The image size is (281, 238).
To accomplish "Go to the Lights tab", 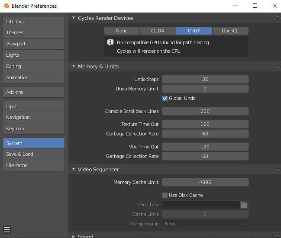I will click(x=34, y=55).
